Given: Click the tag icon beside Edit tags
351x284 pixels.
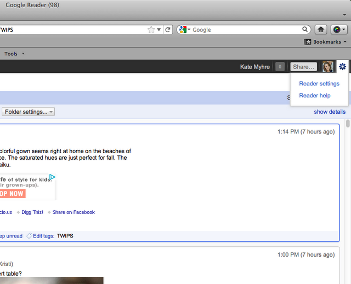Looking at the screenshot, I should tap(29, 236).
